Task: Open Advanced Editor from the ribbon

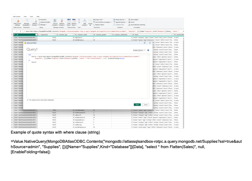Action: click(x=45, y=22)
